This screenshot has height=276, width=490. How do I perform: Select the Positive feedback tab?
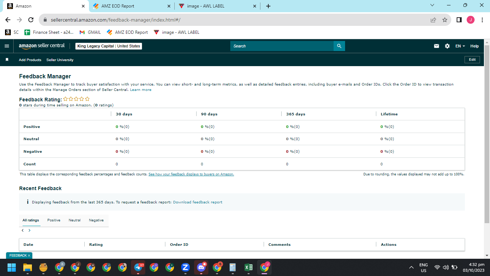(54, 220)
